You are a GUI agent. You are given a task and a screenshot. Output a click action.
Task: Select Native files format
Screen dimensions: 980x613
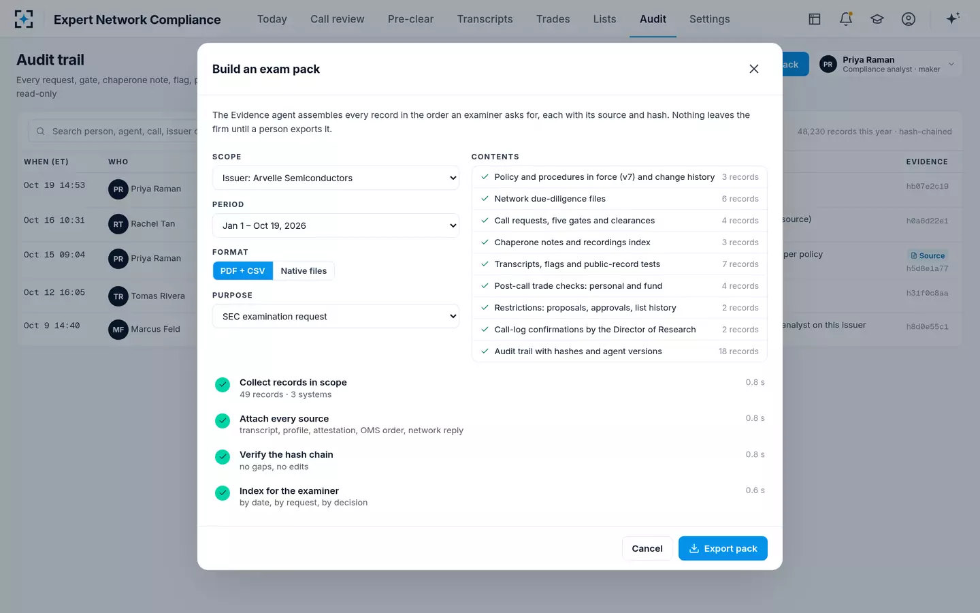[304, 271]
